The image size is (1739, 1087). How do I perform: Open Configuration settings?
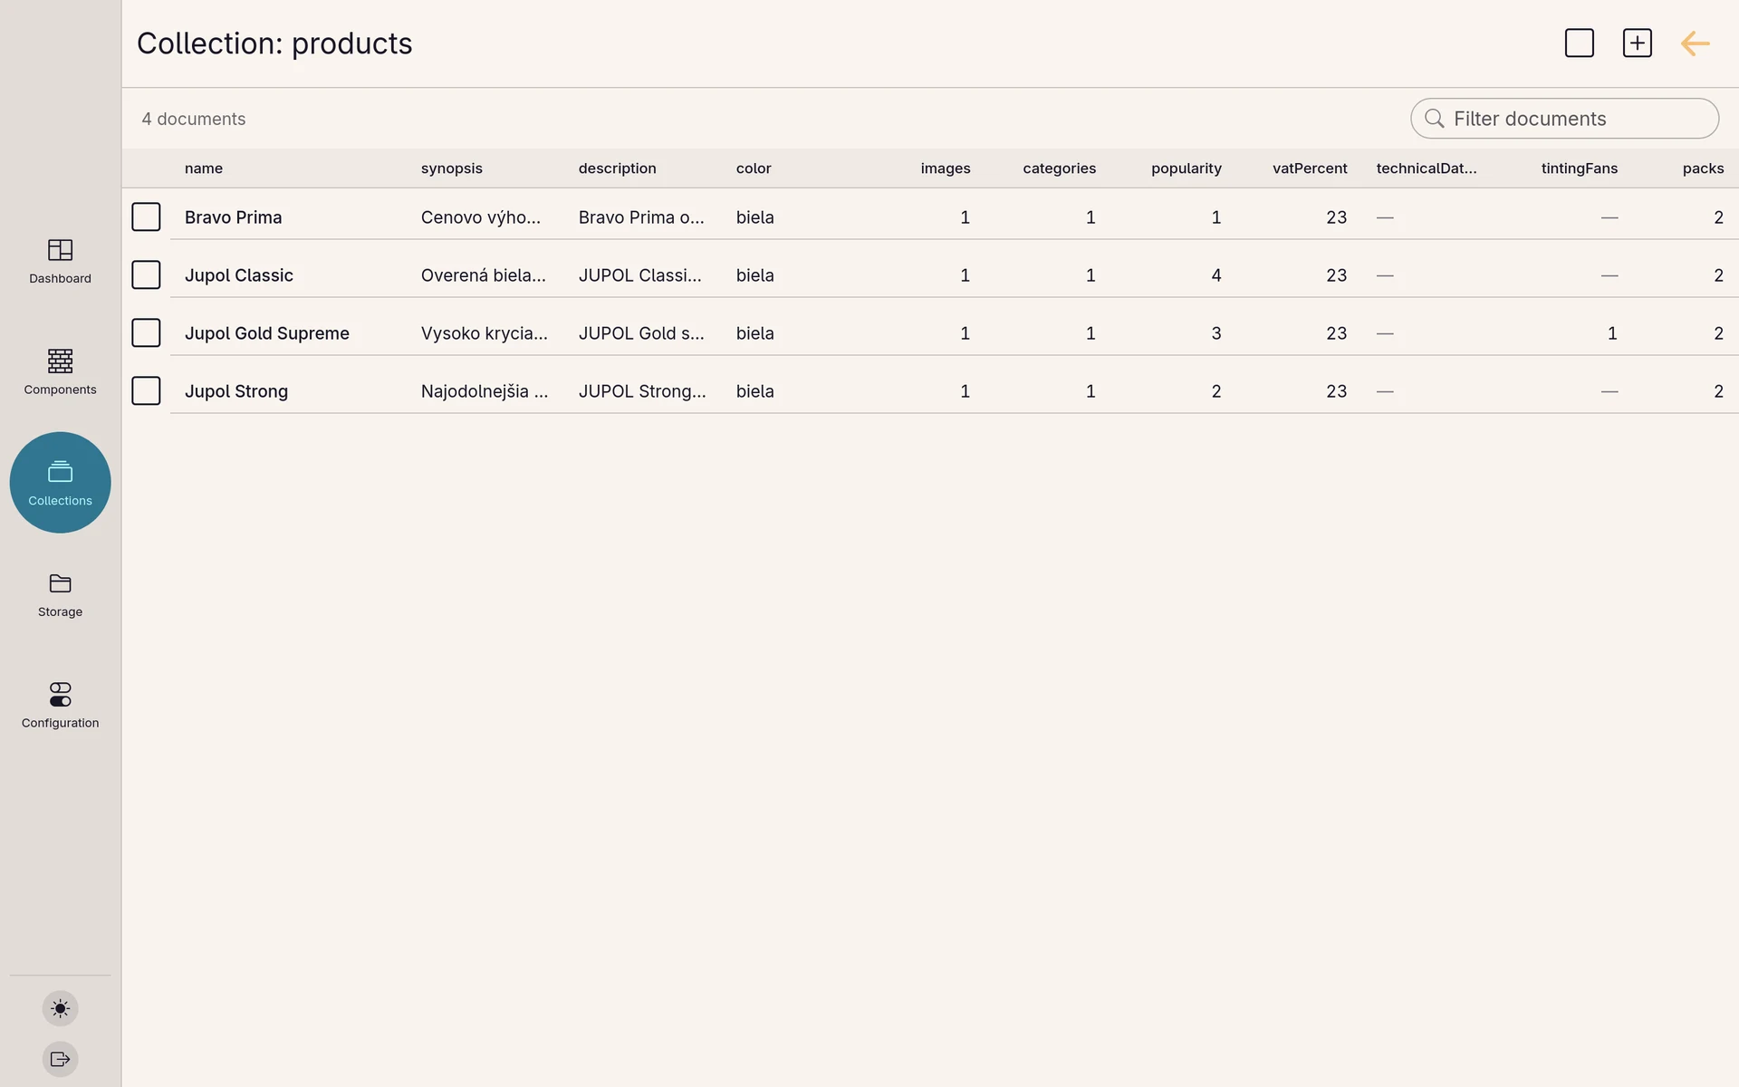coord(60,706)
